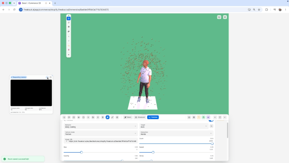The height and width of the screenshot is (163, 289).
Task: Select the scale tool in the vertical toolbar
Action: pyautogui.click(x=69, y=27)
